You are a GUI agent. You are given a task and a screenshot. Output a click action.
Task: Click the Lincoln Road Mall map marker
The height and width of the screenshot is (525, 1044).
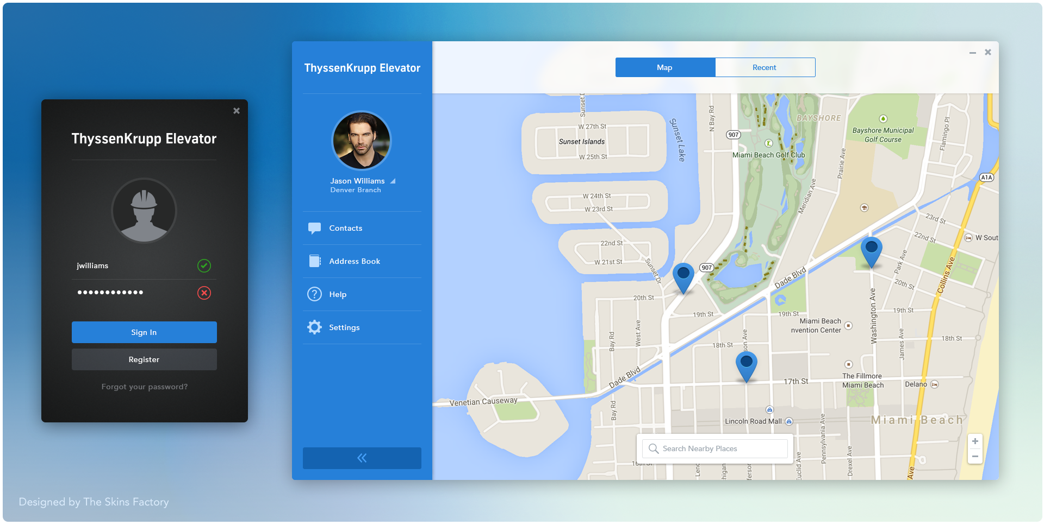tap(790, 421)
